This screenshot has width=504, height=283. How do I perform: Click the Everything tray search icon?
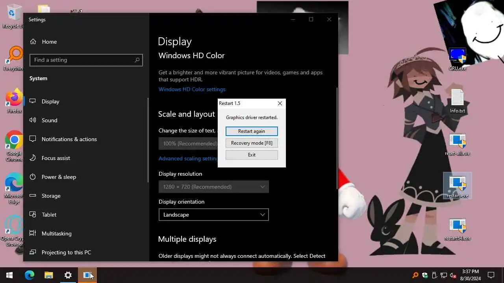pos(415,275)
